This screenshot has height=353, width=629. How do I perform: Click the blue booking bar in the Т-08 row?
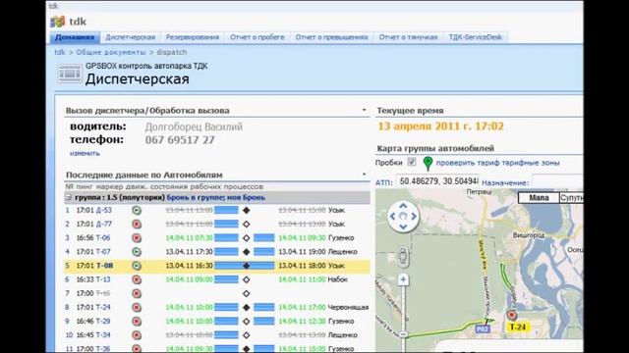click(245, 266)
